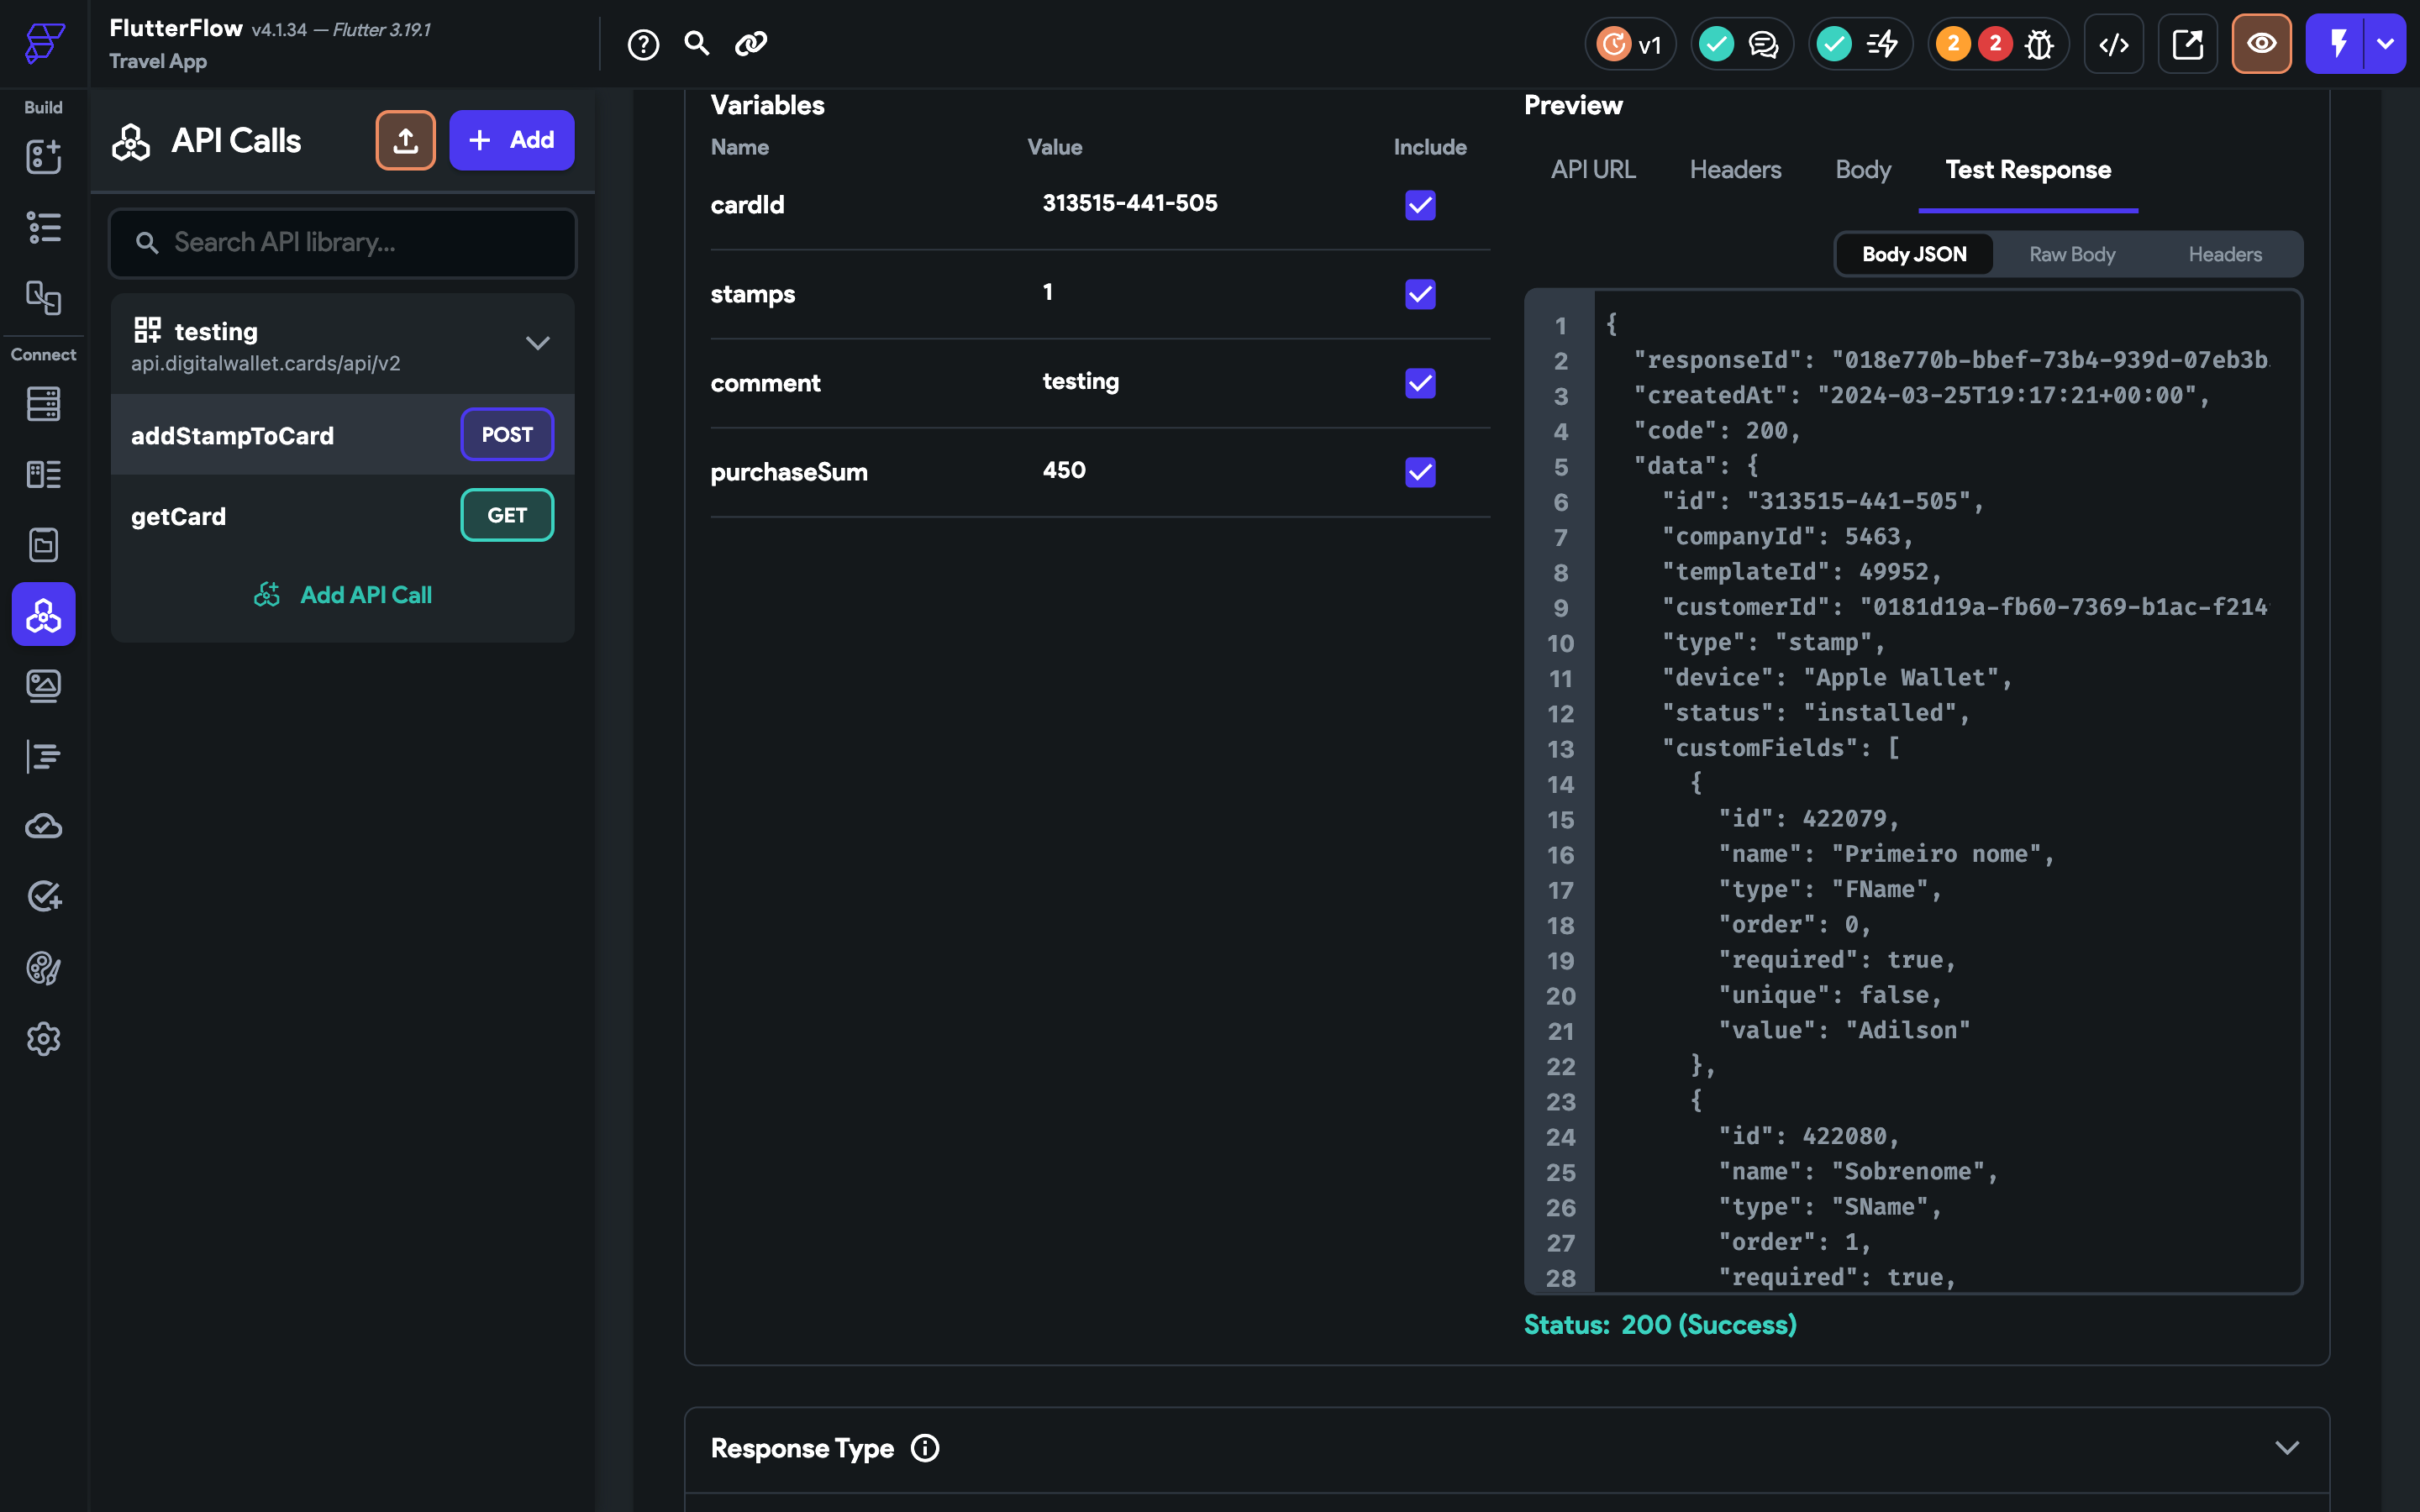Open Theme Settings palette icon in sidebar
2420x1512 pixels.
click(43, 967)
